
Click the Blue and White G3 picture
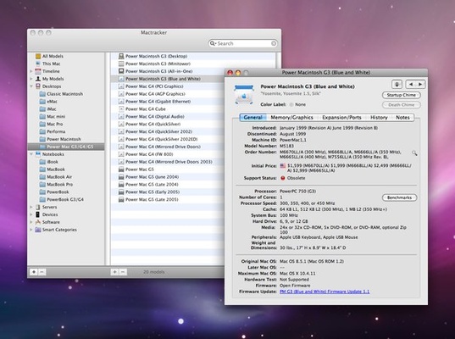(x=244, y=95)
